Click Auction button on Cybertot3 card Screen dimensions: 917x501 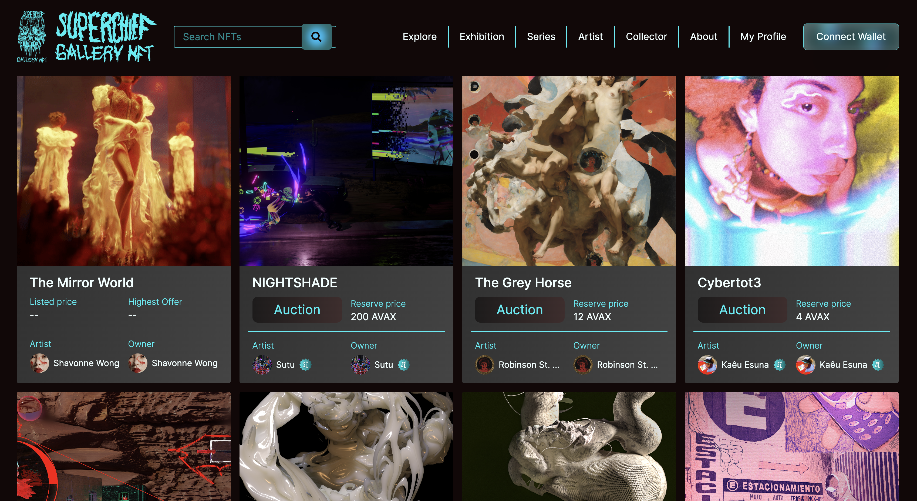[x=742, y=310]
